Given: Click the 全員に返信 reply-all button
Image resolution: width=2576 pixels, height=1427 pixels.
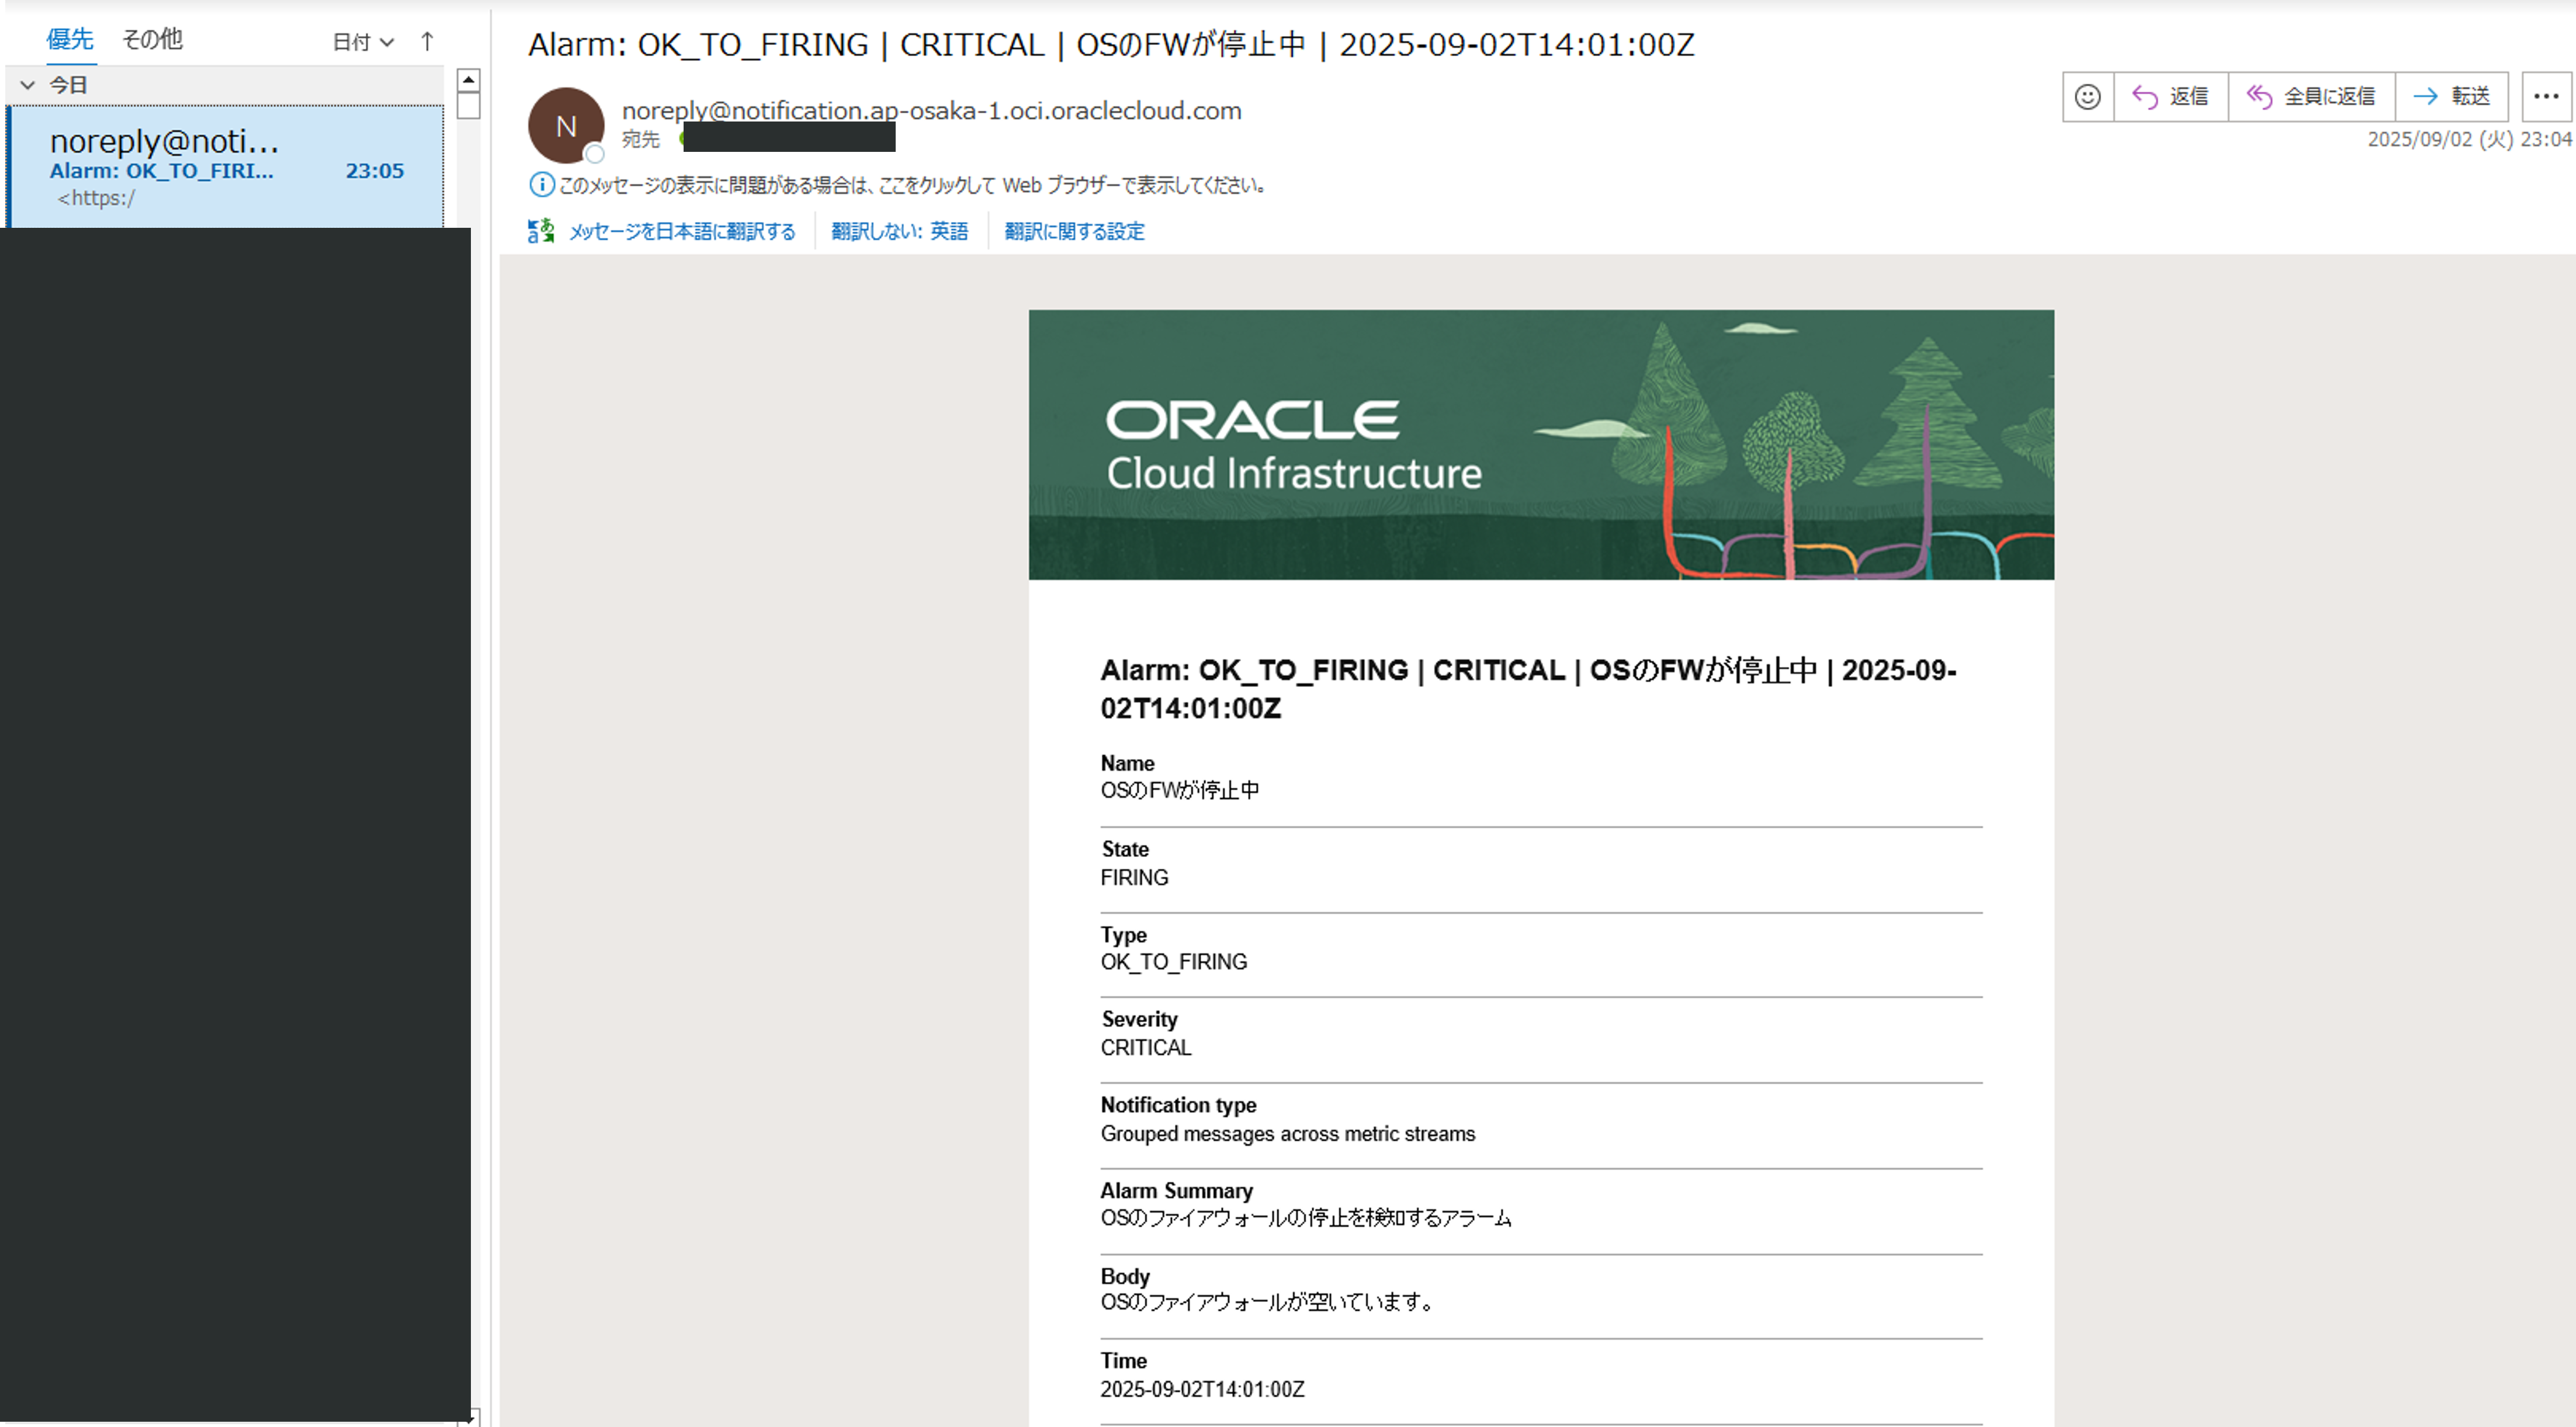Looking at the screenshot, I should tap(2311, 97).
